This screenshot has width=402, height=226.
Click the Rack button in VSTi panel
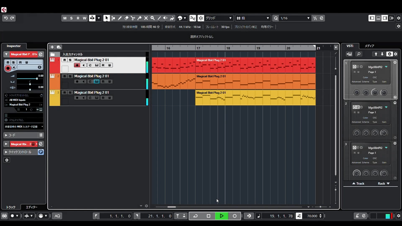click(384, 183)
